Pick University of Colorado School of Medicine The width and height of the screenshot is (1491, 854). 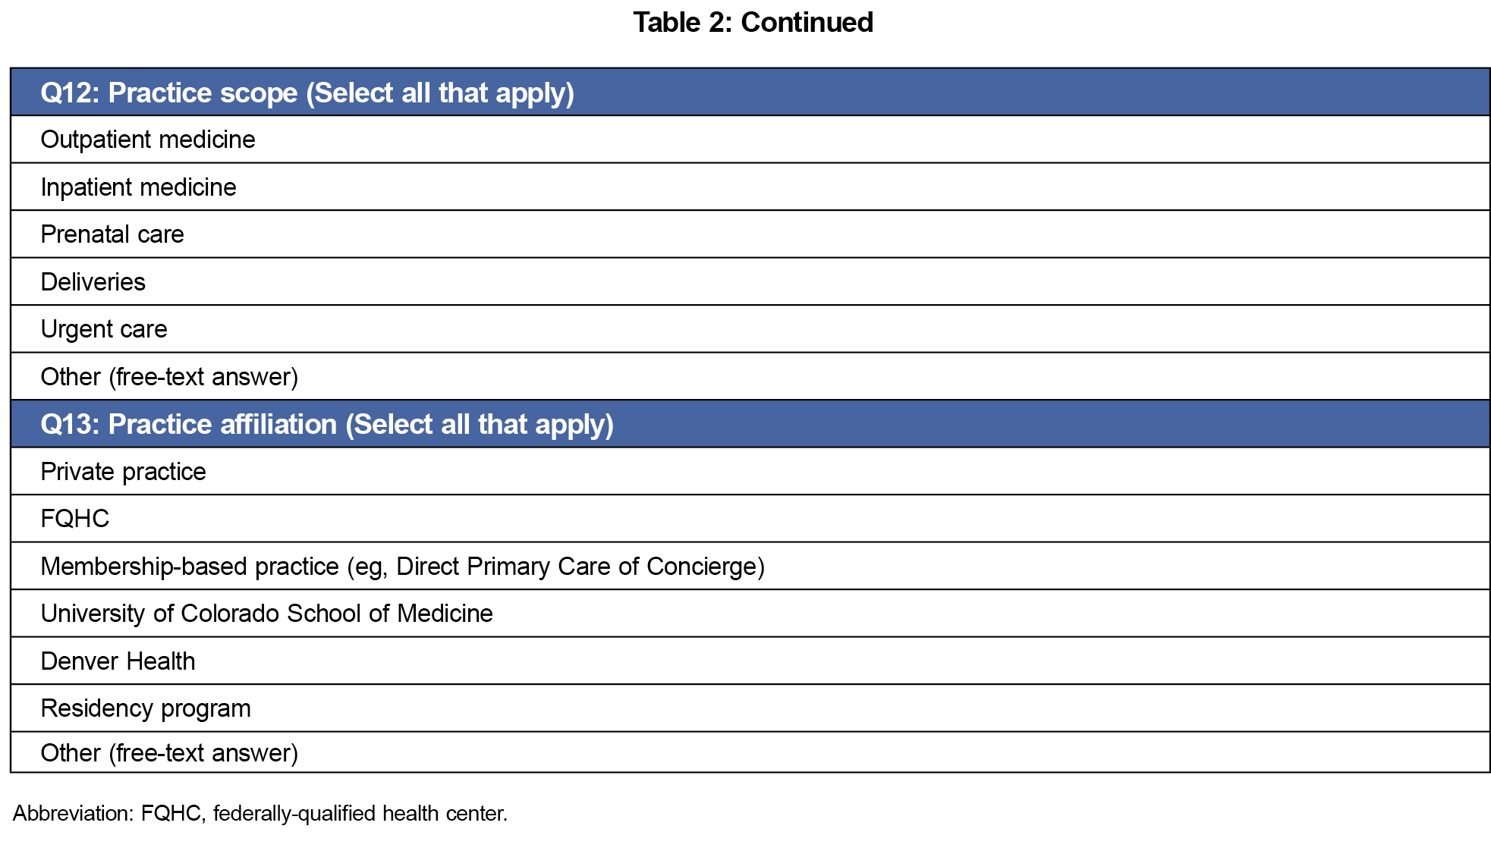(266, 614)
